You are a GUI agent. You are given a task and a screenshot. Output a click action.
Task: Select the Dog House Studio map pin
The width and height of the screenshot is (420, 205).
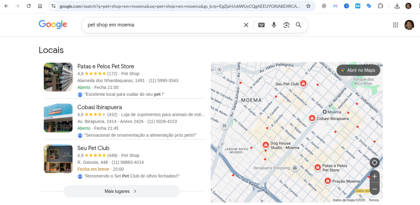[265, 145]
